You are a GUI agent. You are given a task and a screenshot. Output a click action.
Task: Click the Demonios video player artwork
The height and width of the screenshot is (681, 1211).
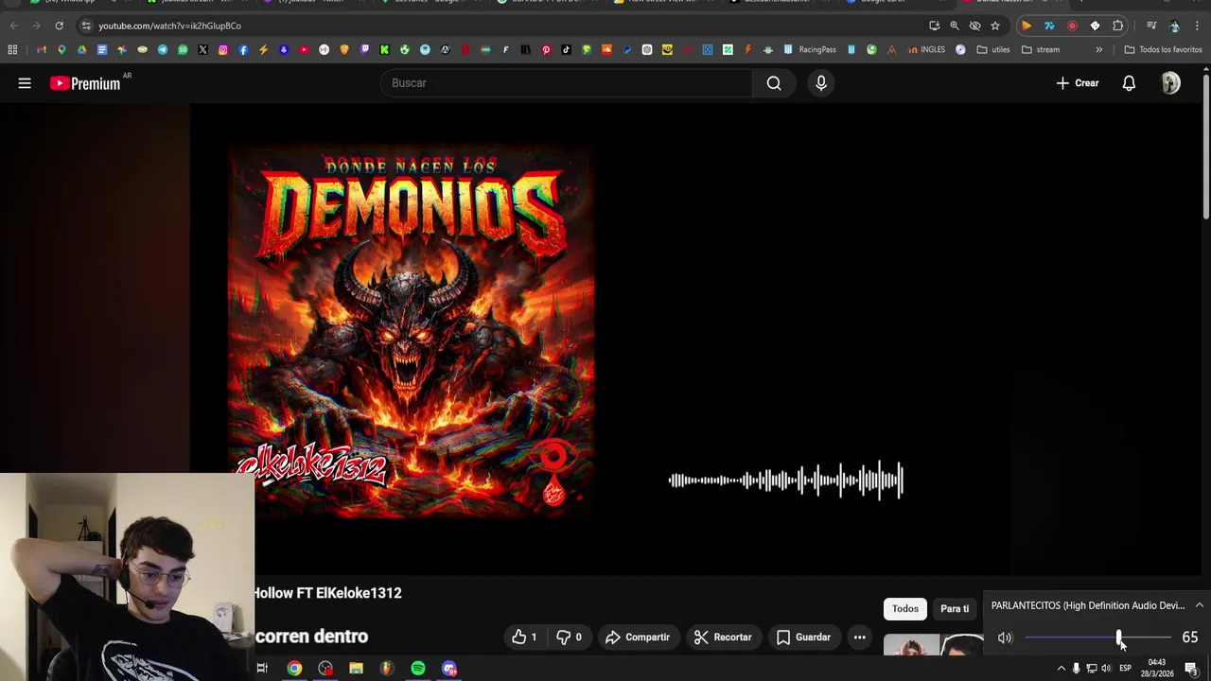[412, 331]
